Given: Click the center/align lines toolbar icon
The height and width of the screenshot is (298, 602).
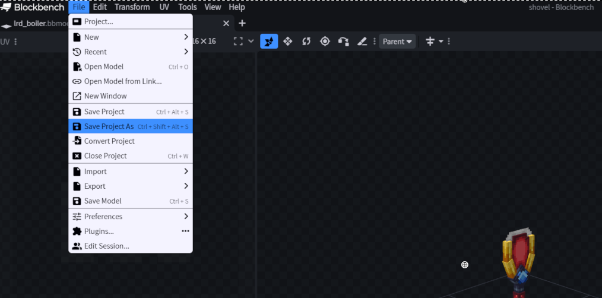Looking at the screenshot, I should pos(430,42).
